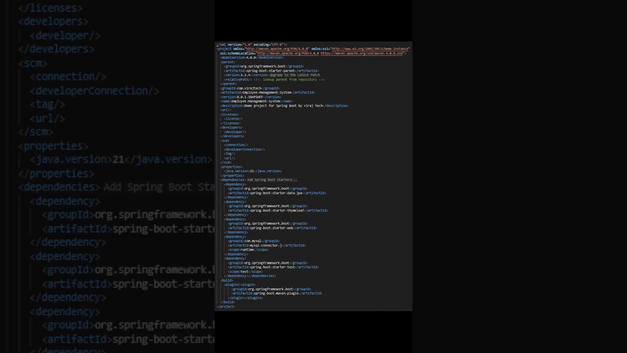Screen dimensions: 627x353
Task: Open the w3.org XMLSchema-instance link
Action: pyautogui.click(x=370, y=49)
